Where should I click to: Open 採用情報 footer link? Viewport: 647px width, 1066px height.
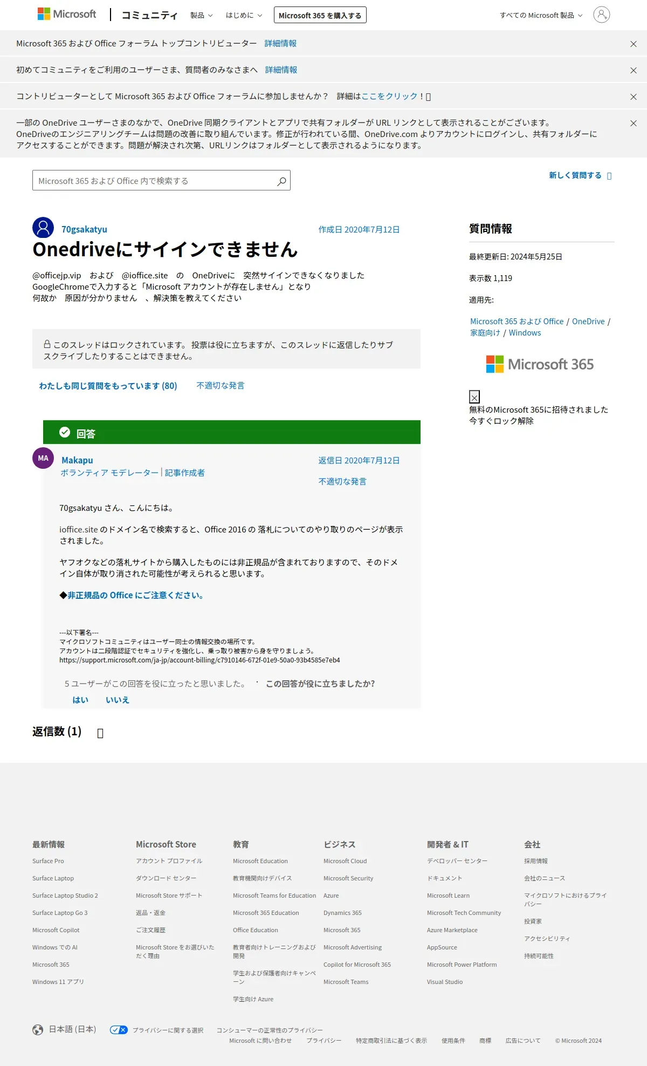click(x=536, y=861)
